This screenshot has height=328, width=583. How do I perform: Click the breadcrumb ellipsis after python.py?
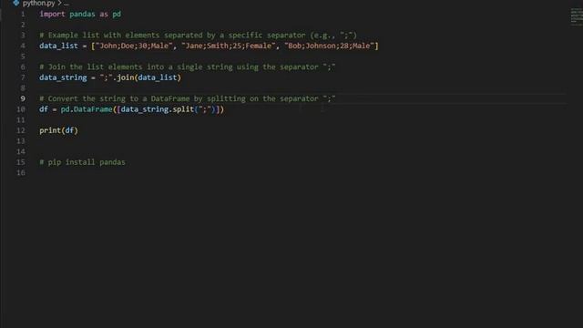click(x=66, y=4)
